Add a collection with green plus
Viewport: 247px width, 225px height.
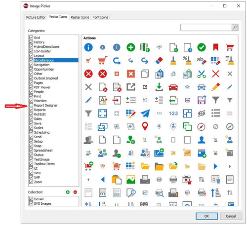coord(68,192)
